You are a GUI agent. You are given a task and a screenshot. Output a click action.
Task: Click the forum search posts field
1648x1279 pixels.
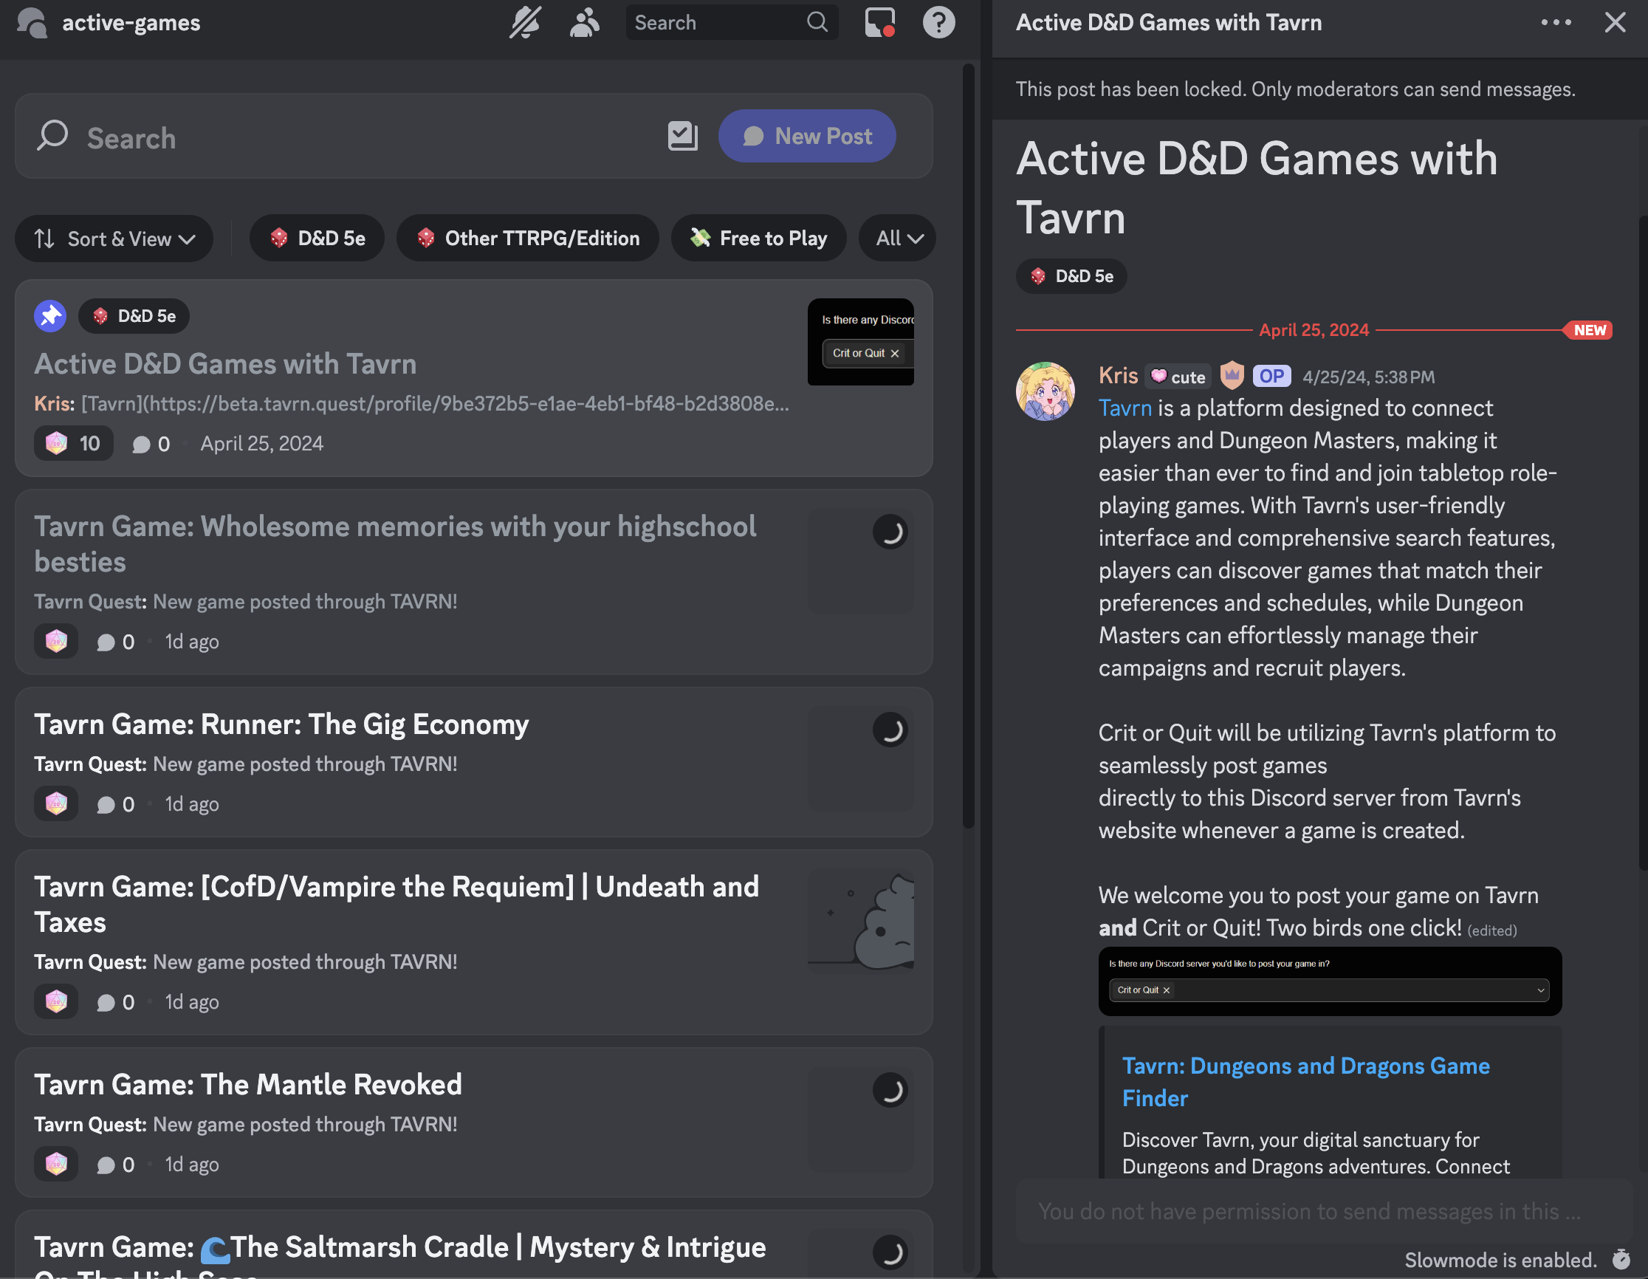pyautogui.click(x=340, y=138)
